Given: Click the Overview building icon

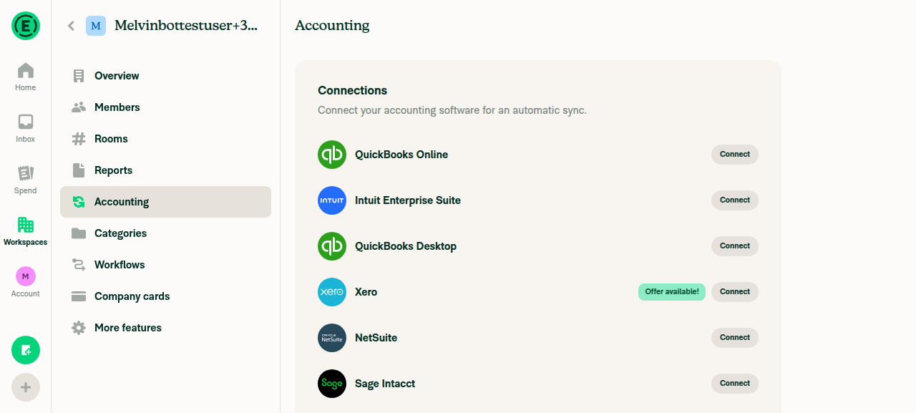Looking at the screenshot, I should click(79, 76).
